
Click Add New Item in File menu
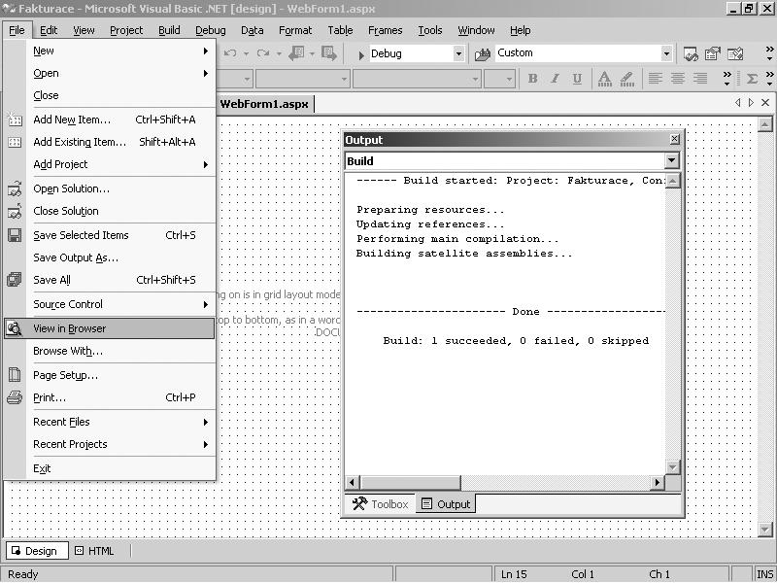click(x=110, y=120)
